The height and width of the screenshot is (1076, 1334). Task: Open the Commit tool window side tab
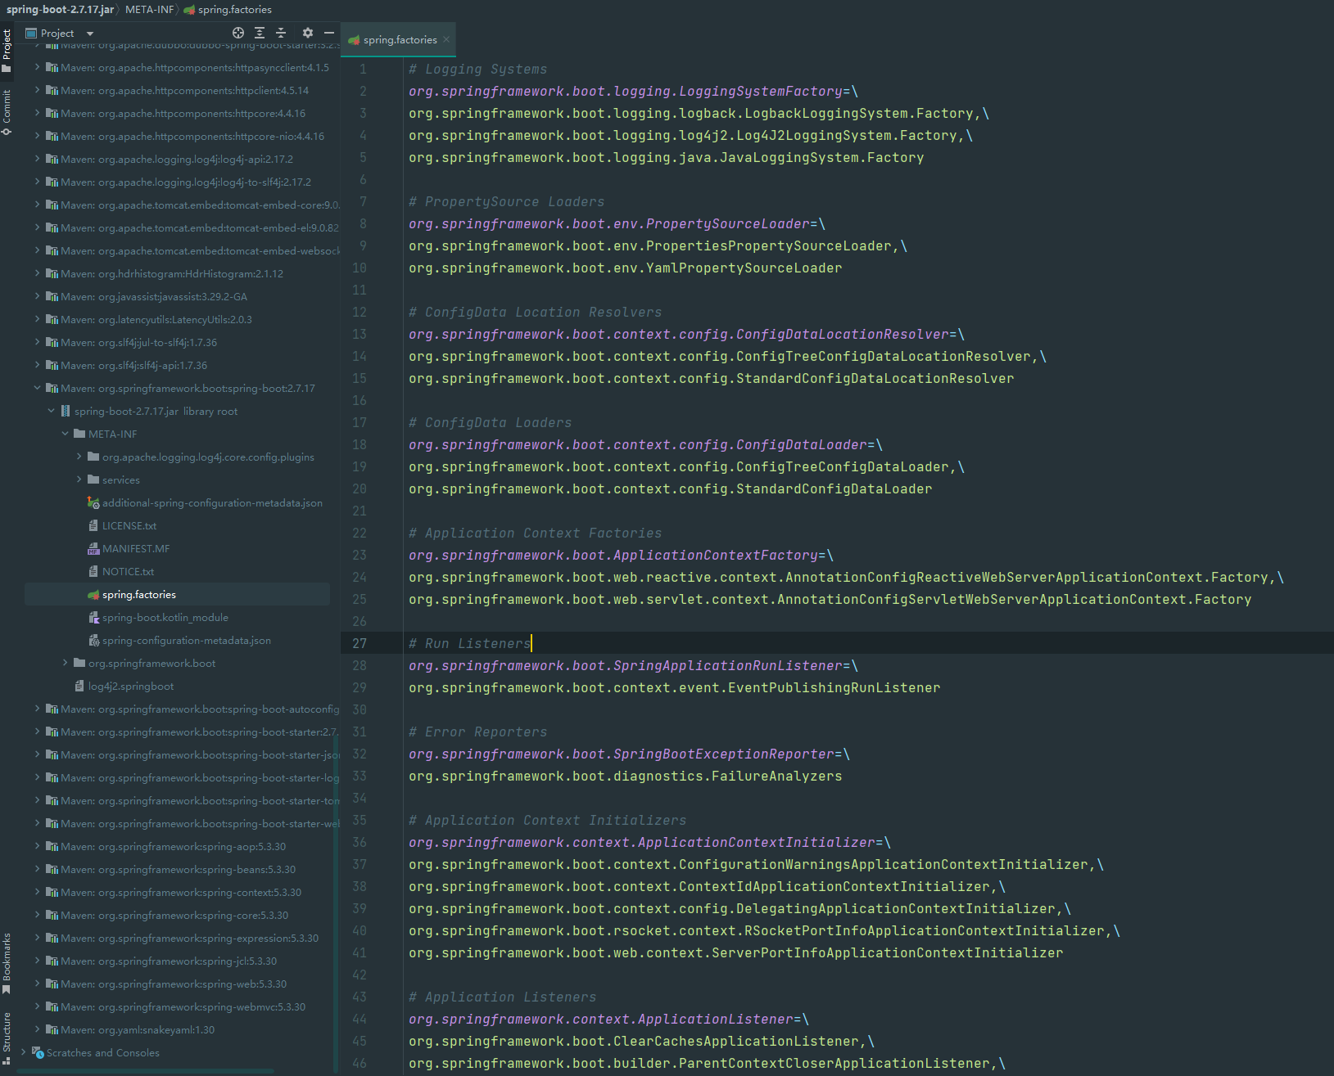[7, 112]
